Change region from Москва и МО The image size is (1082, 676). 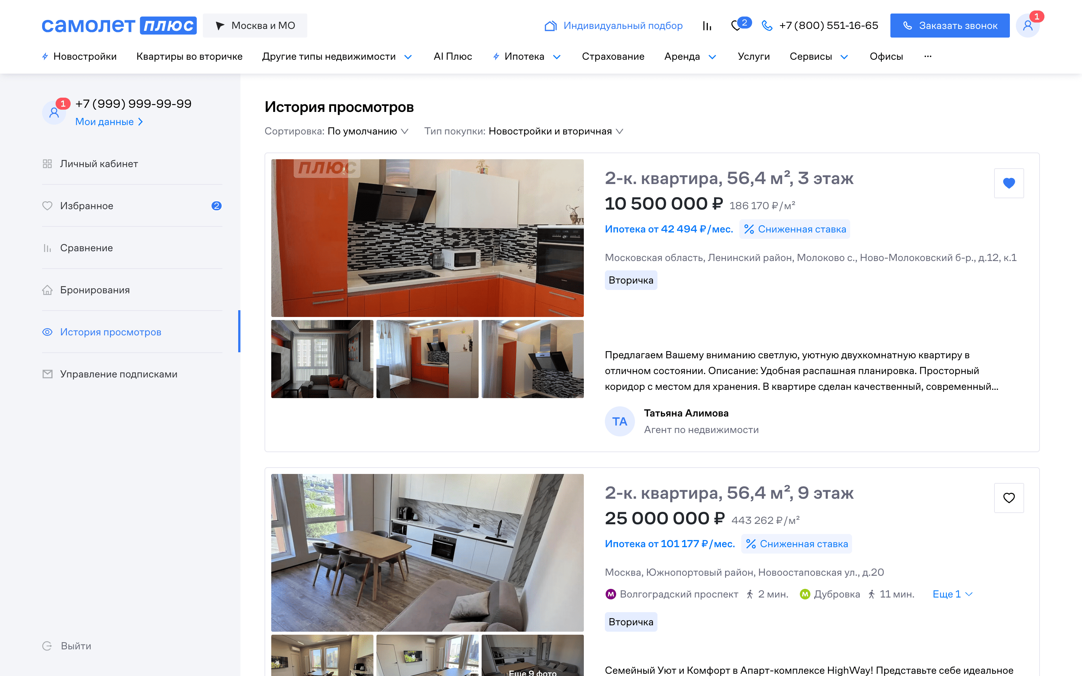255,26
